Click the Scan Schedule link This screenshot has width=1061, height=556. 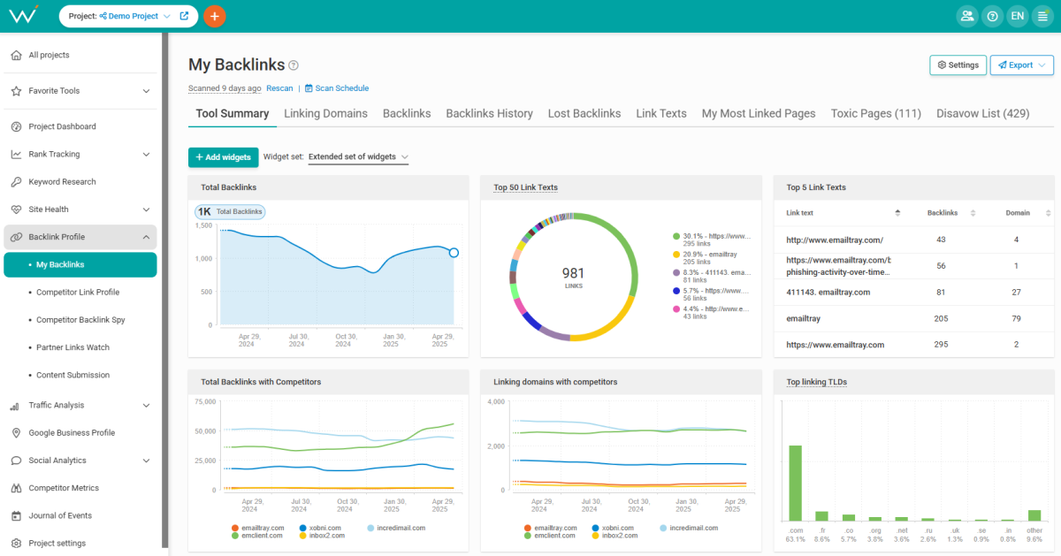[x=342, y=88]
